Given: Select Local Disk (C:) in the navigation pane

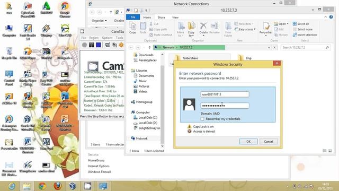Looking at the screenshot, I should [145, 118].
